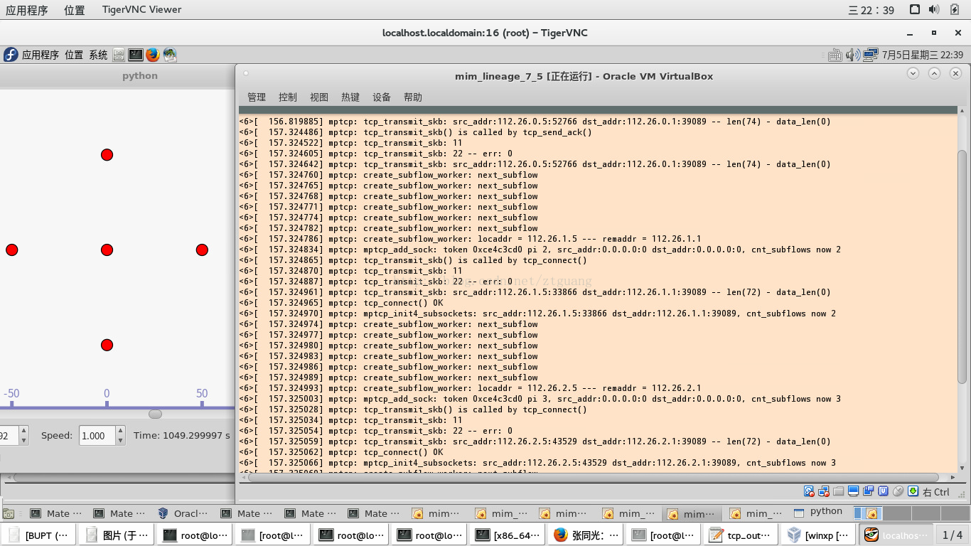Open the inner panel 系统 menu
Screen dimensions: 971x546
click(98, 55)
